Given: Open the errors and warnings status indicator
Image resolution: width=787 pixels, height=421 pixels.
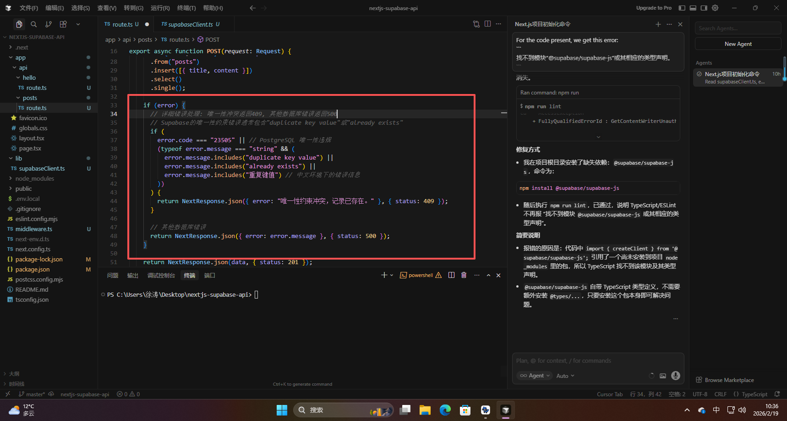Looking at the screenshot, I should click(x=128, y=394).
